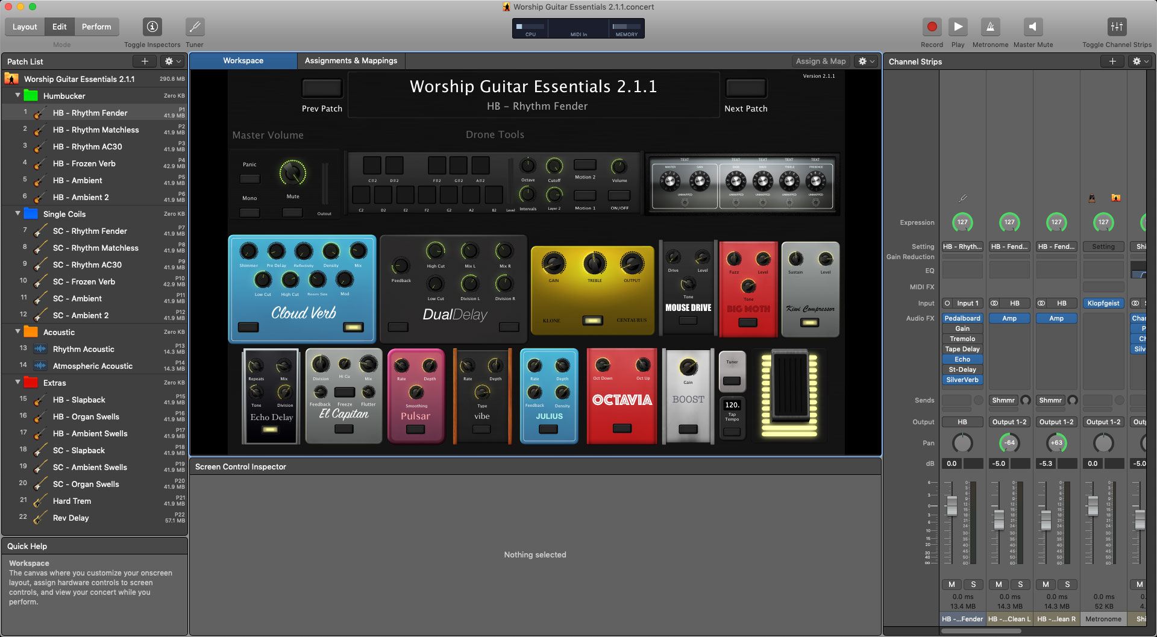Collapse the Humbucker patch folder
1157x637 pixels.
[17, 96]
